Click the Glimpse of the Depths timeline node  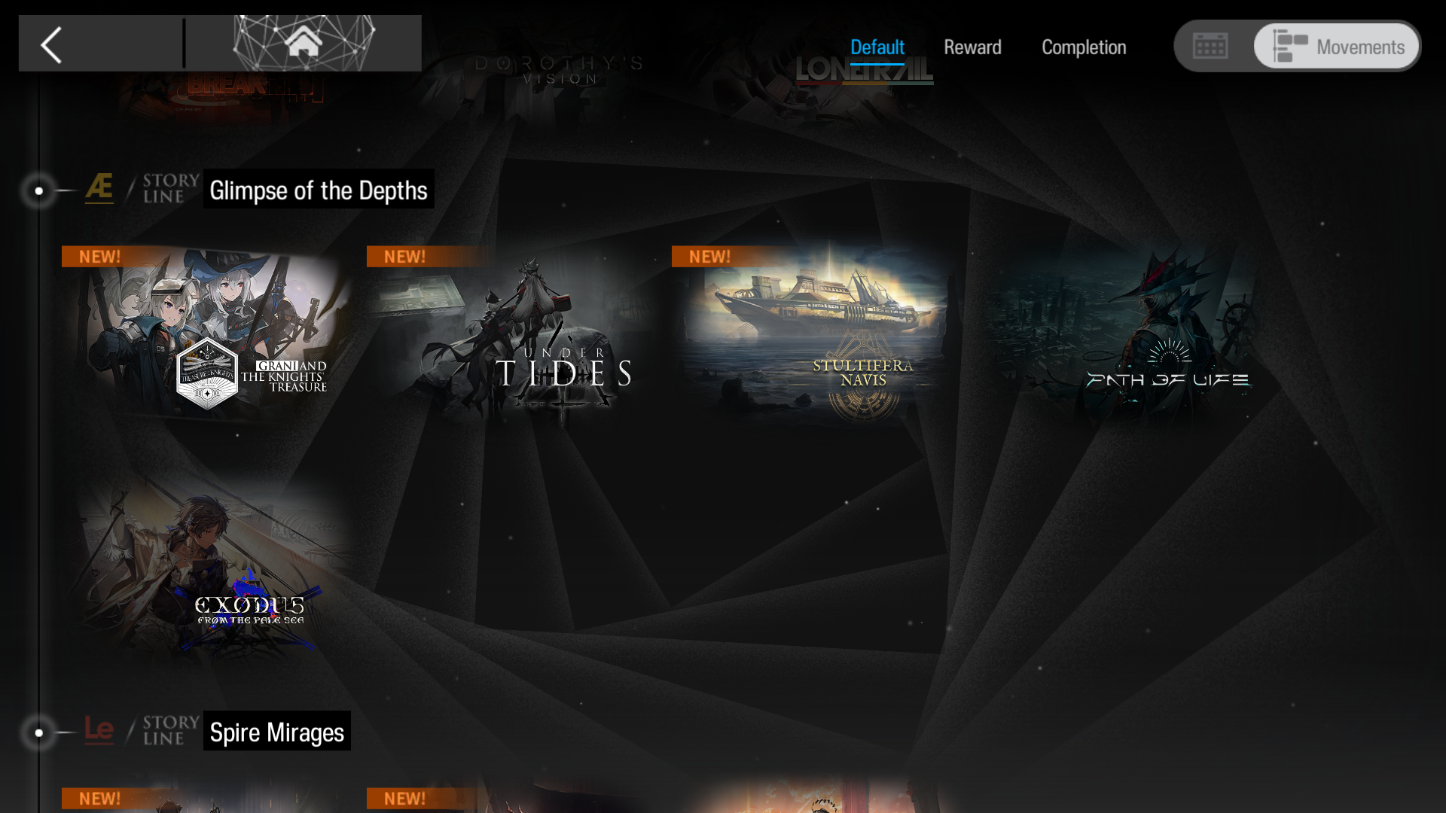39,191
